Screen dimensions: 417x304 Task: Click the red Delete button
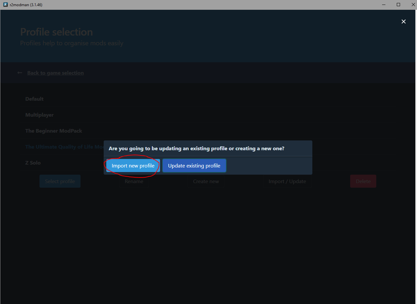coord(363,181)
